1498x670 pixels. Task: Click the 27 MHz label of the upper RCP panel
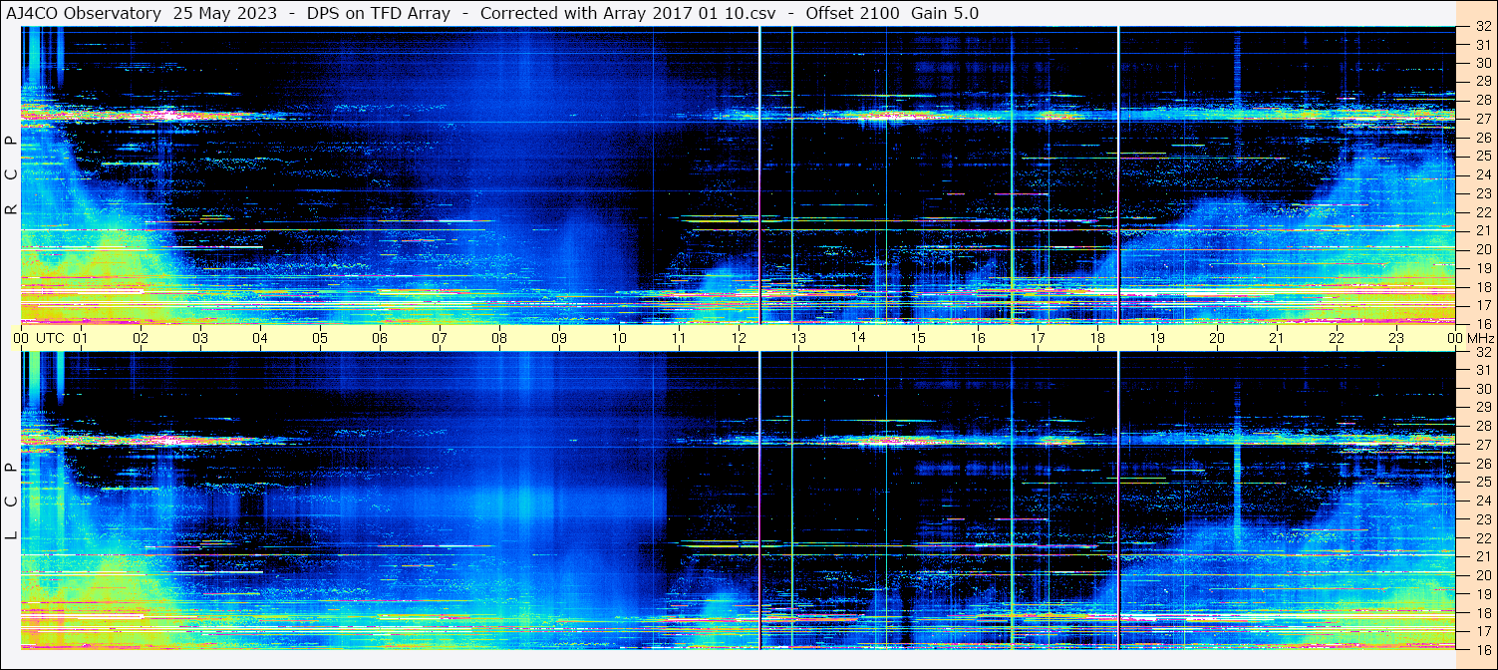1481,119
